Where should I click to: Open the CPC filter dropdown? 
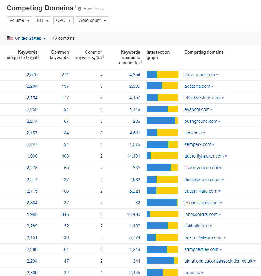[x=63, y=20]
